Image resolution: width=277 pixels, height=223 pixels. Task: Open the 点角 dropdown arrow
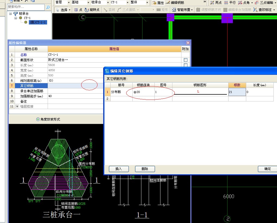click(252, 3)
